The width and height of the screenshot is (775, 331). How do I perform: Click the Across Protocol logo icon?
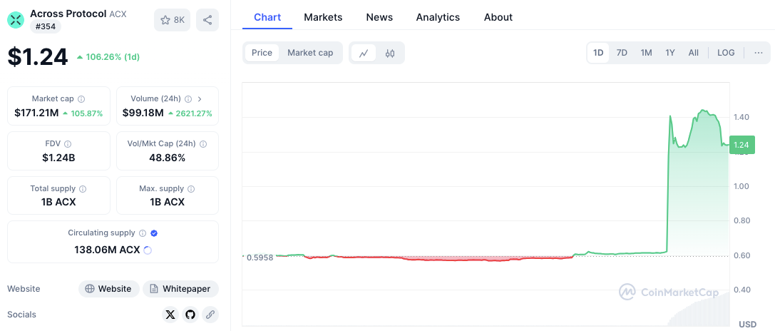(16, 20)
